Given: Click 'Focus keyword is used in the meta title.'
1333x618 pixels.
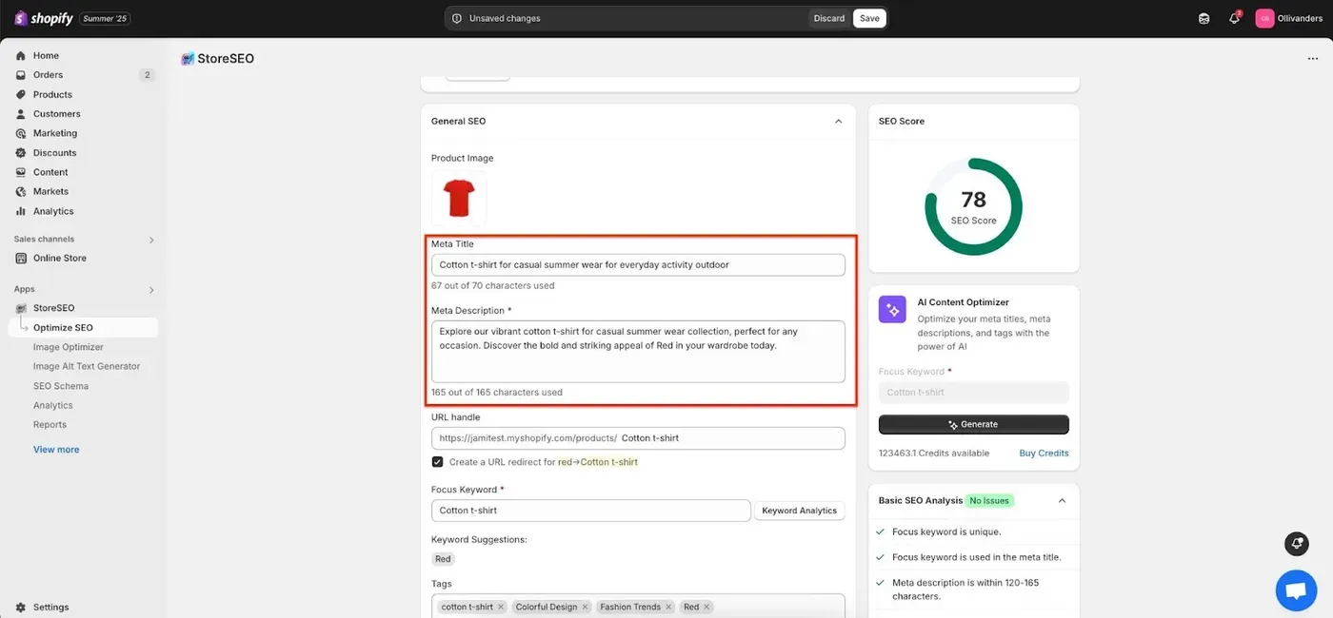Looking at the screenshot, I should click(976, 557).
